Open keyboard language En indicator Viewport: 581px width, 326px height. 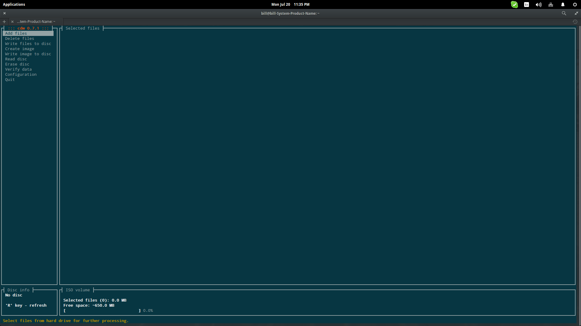[x=527, y=5]
